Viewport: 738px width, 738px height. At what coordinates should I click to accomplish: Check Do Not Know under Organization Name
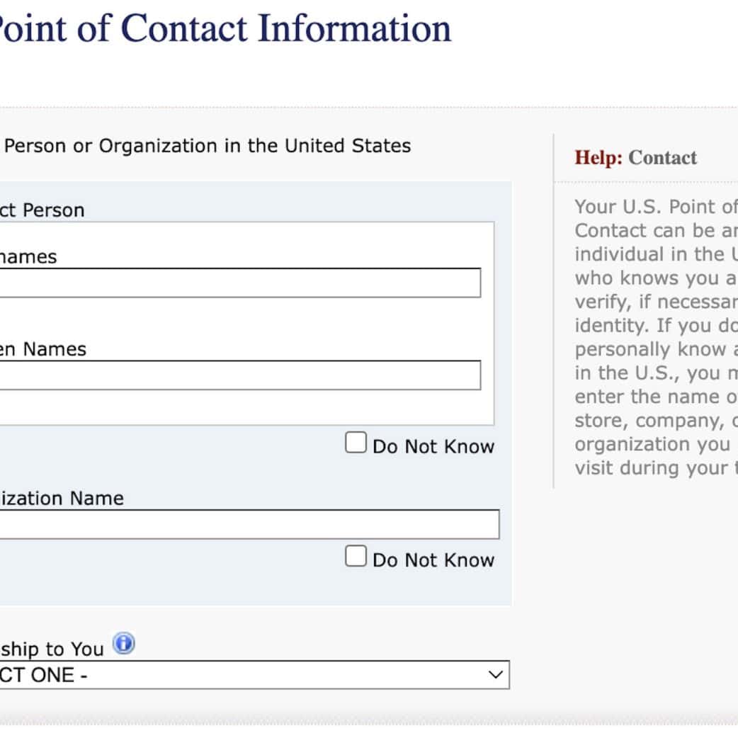(356, 557)
